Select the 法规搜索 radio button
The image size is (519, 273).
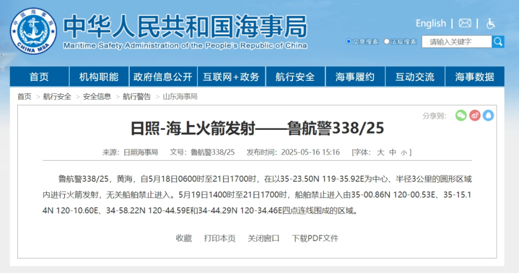pyautogui.click(x=386, y=41)
